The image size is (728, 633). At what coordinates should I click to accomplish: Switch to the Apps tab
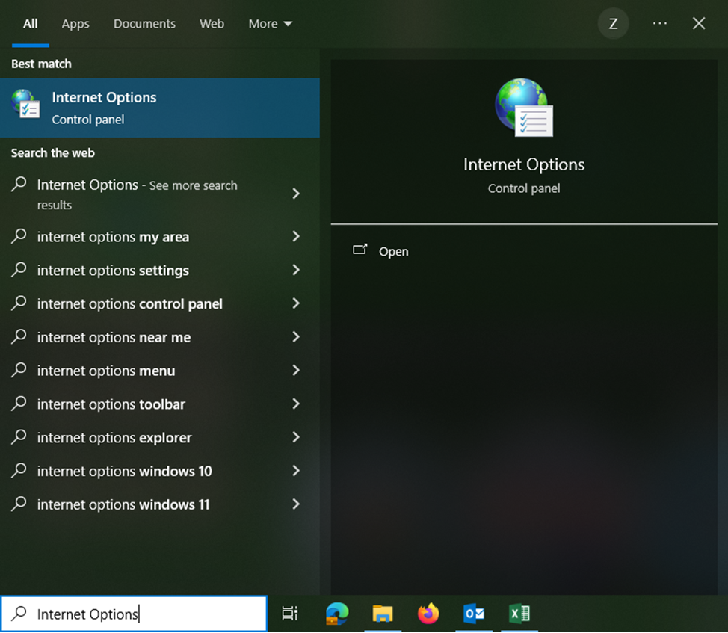click(x=75, y=24)
